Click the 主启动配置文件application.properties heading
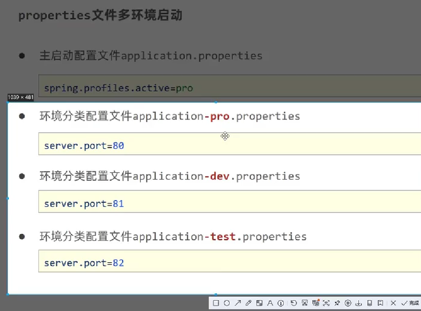 (x=151, y=56)
